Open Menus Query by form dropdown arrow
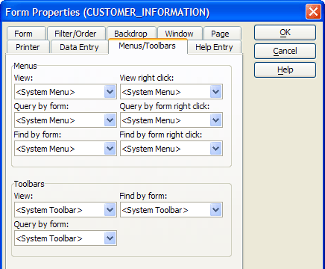 (x=110, y=120)
